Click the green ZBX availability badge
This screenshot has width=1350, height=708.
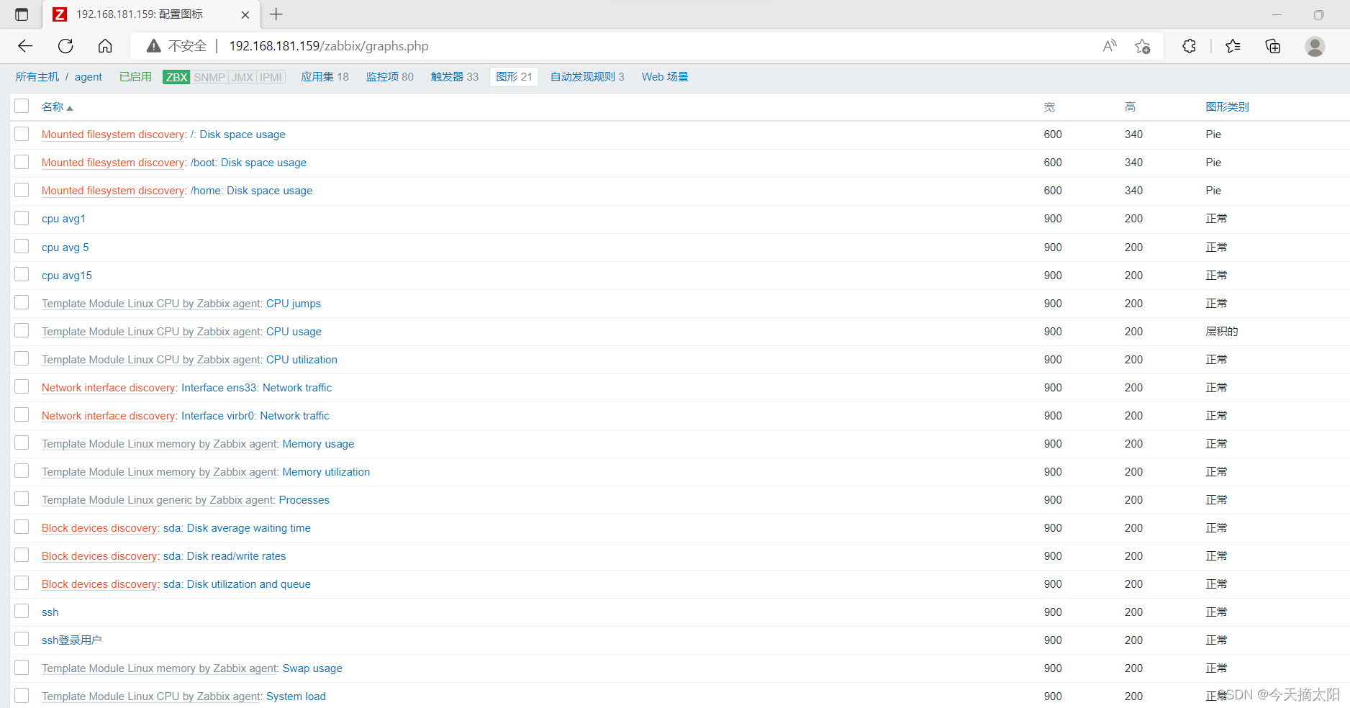coord(176,77)
